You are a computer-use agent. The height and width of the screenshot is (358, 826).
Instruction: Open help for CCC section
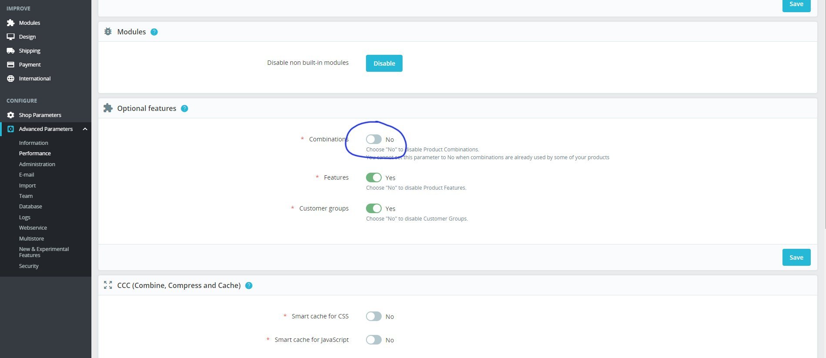[x=249, y=285]
